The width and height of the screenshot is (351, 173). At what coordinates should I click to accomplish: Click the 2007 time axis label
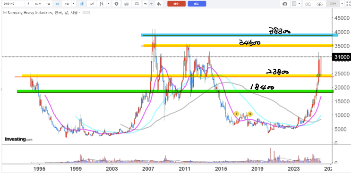point(148,168)
